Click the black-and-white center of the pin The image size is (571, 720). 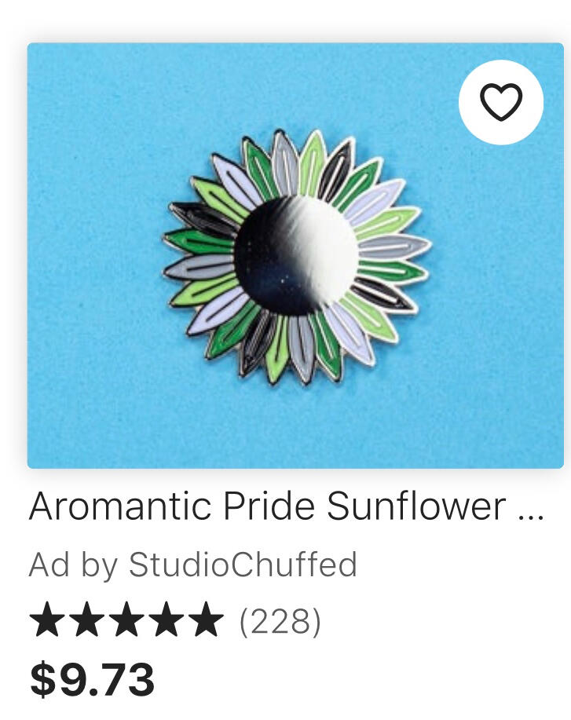(x=296, y=256)
